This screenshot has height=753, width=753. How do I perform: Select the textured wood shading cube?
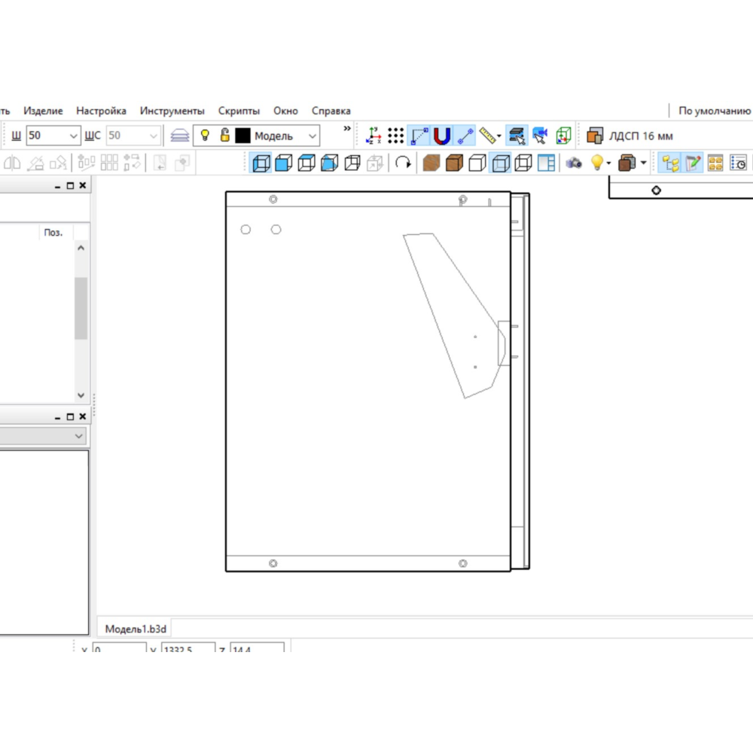(x=431, y=163)
